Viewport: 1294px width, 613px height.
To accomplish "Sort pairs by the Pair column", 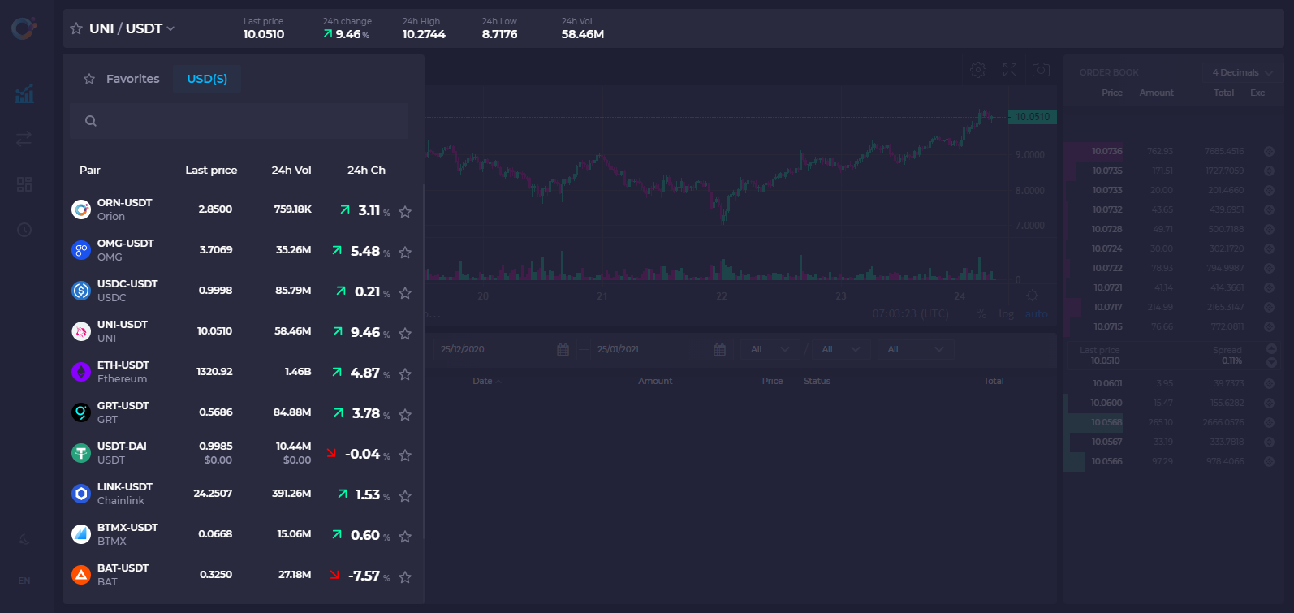I will click(90, 170).
